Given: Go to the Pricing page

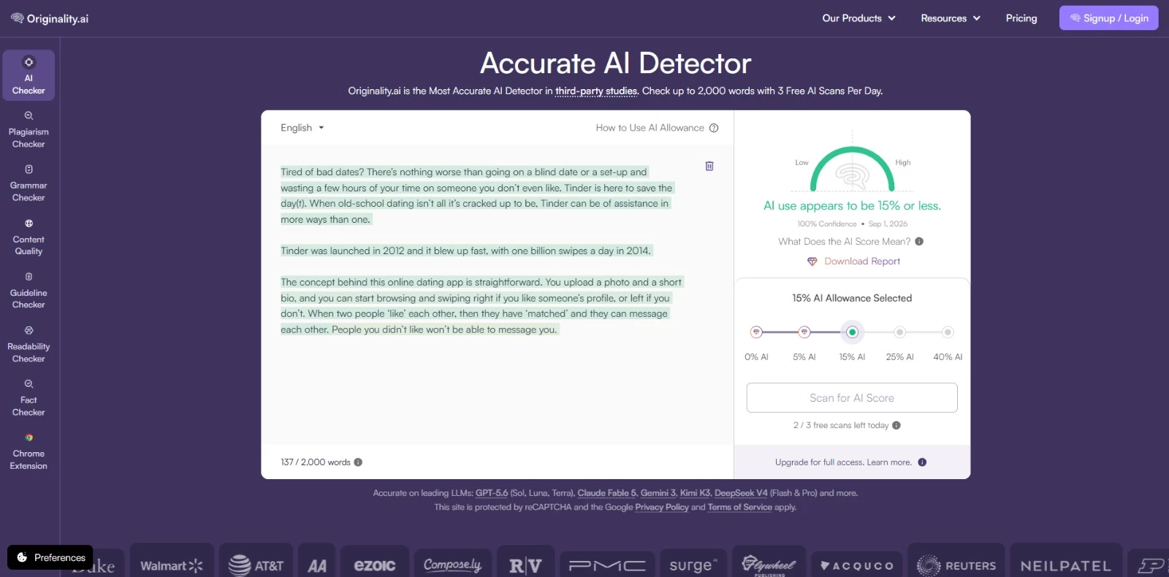Looking at the screenshot, I should 1021,18.
